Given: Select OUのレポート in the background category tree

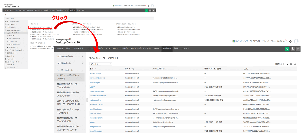Looking at the screenshot, I should [x=13, y=41].
